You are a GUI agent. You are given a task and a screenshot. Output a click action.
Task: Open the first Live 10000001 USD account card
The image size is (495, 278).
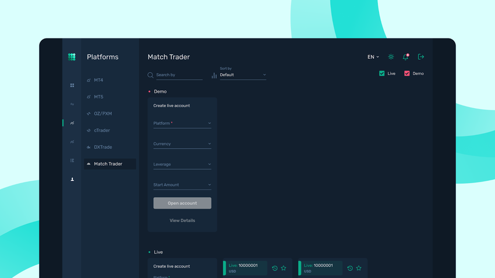245,268
